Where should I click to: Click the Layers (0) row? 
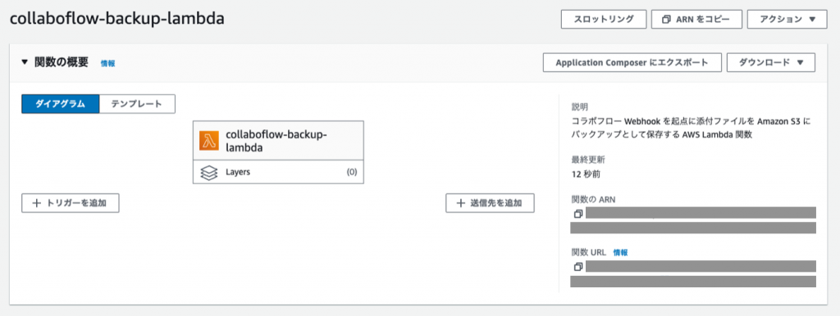pyautogui.click(x=278, y=172)
